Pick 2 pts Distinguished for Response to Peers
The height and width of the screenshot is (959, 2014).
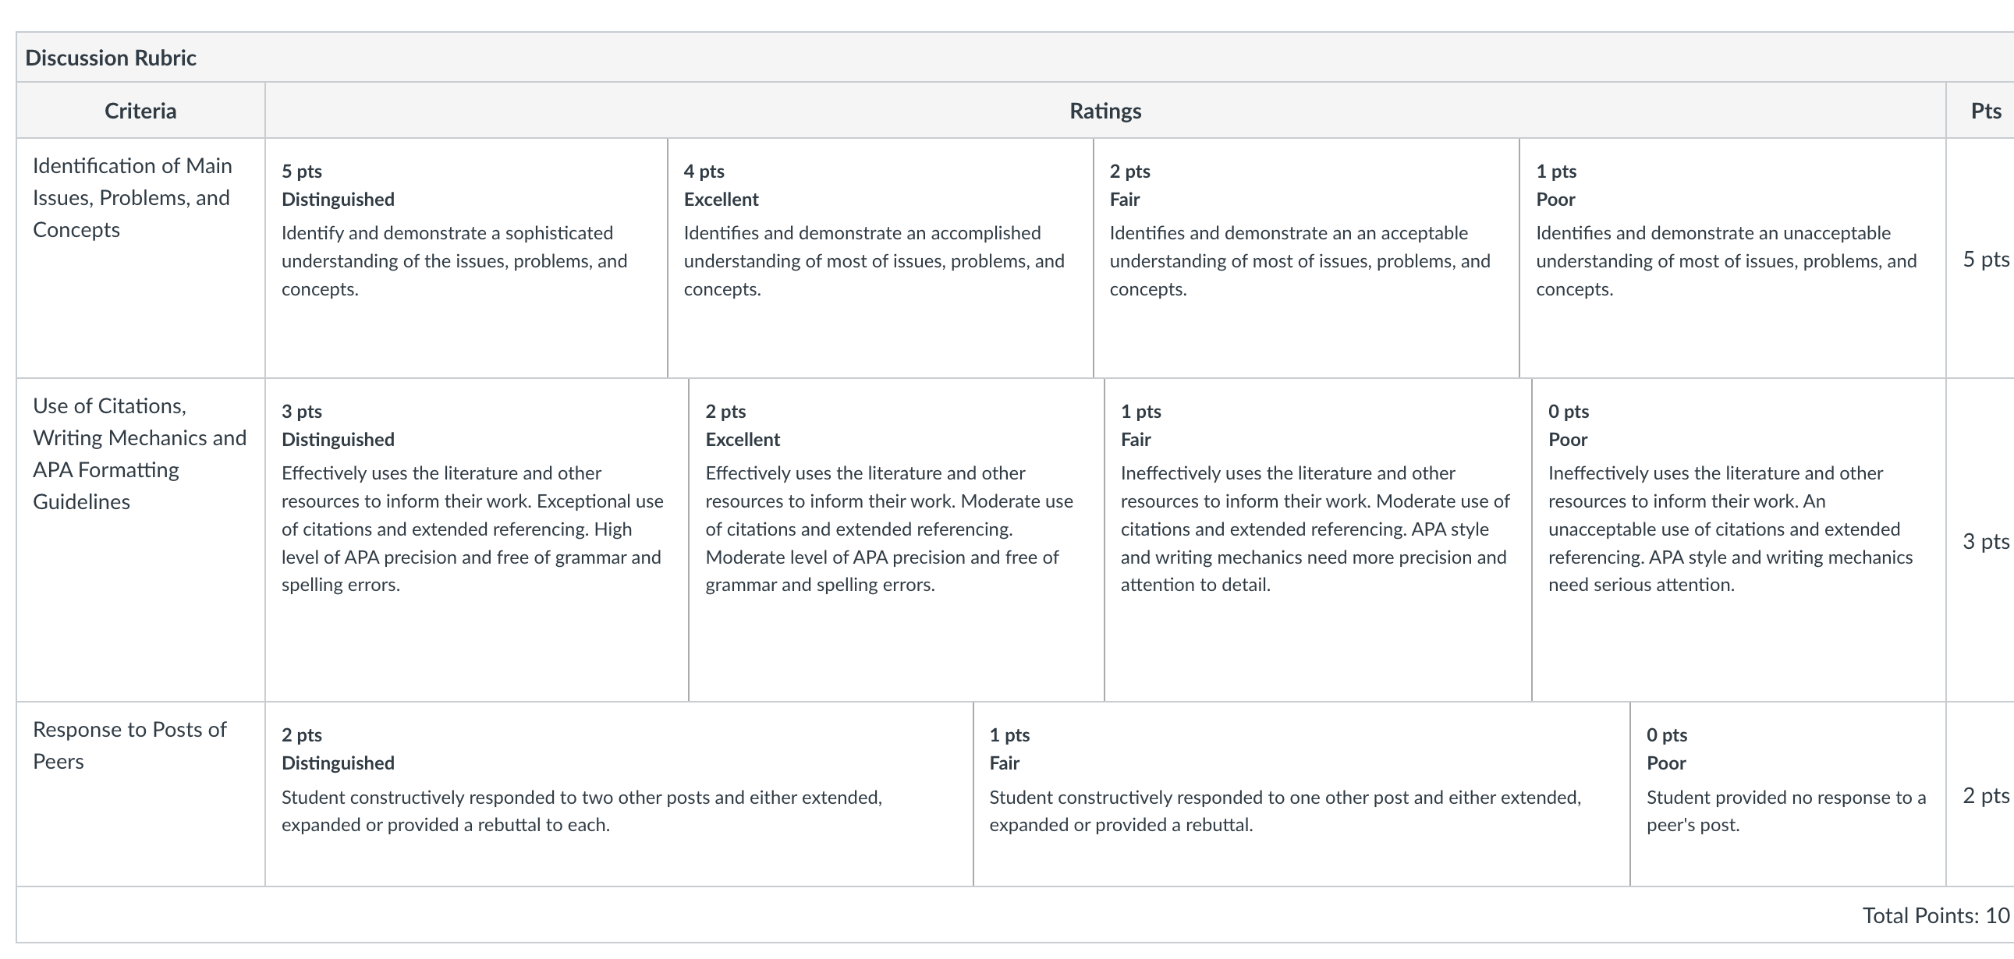[619, 794]
